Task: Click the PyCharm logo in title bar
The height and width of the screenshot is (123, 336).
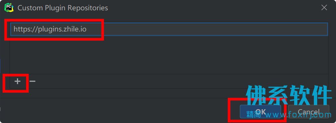Action: (x=9, y=8)
